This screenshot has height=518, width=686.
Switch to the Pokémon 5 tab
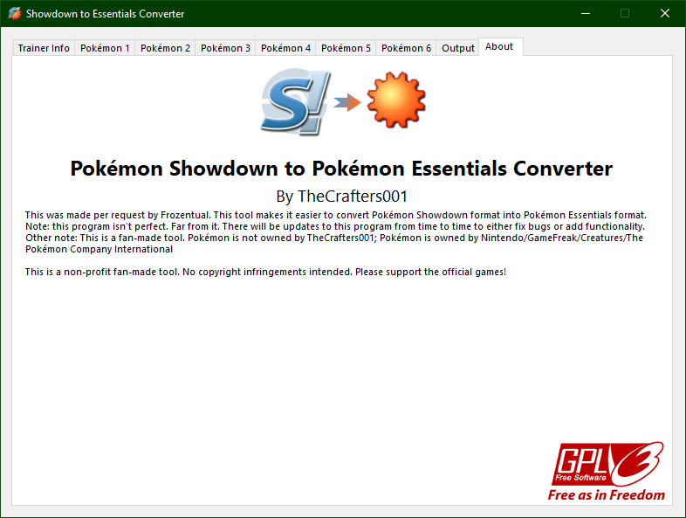(346, 48)
